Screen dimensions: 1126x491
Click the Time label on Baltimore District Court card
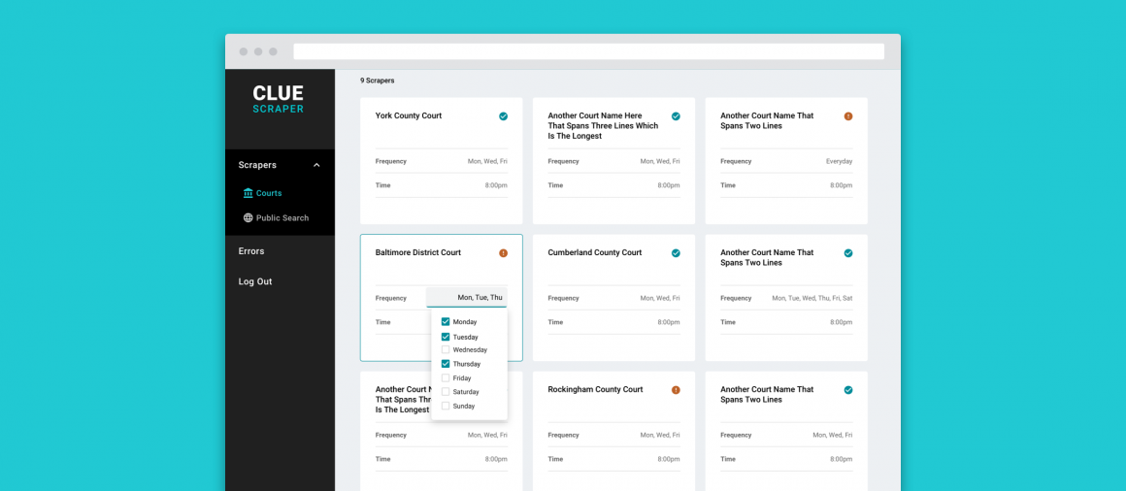[382, 322]
